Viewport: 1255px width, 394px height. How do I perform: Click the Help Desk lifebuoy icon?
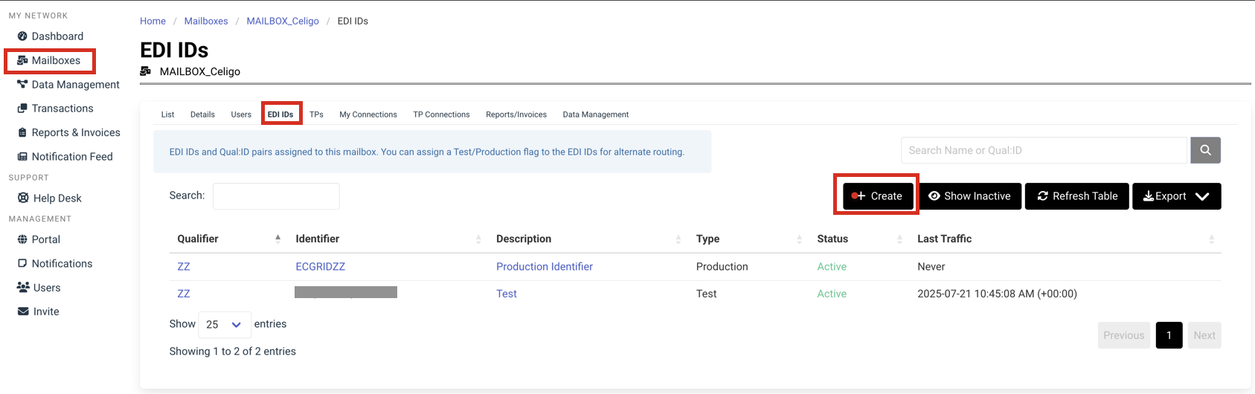pos(23,198)
